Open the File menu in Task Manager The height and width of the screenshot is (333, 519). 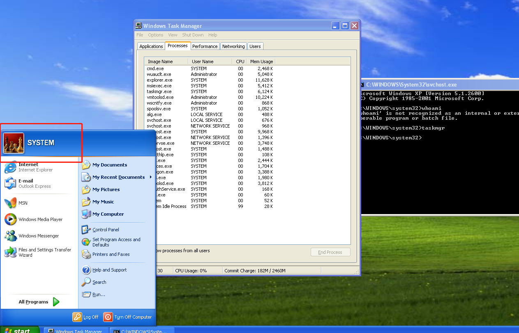140,35
